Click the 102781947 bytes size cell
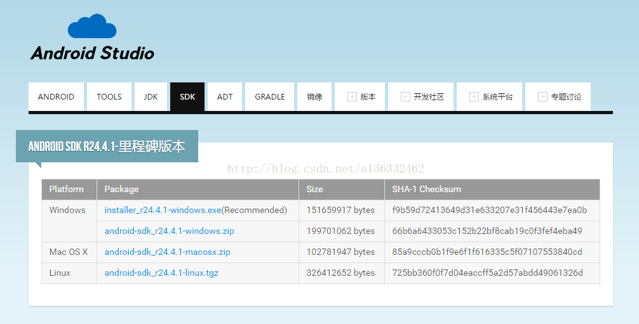The width and height of the screenshot is (639, 324). pos(340,252)
